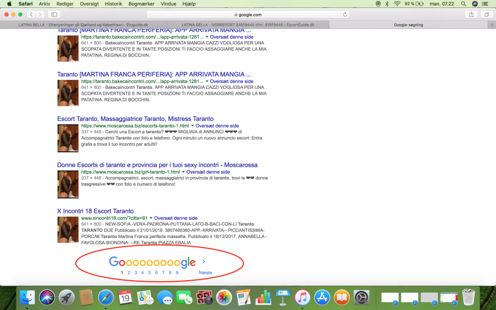Switch to the EscortGuide.dk tab
496x310 pixels.
click(248, 25)
